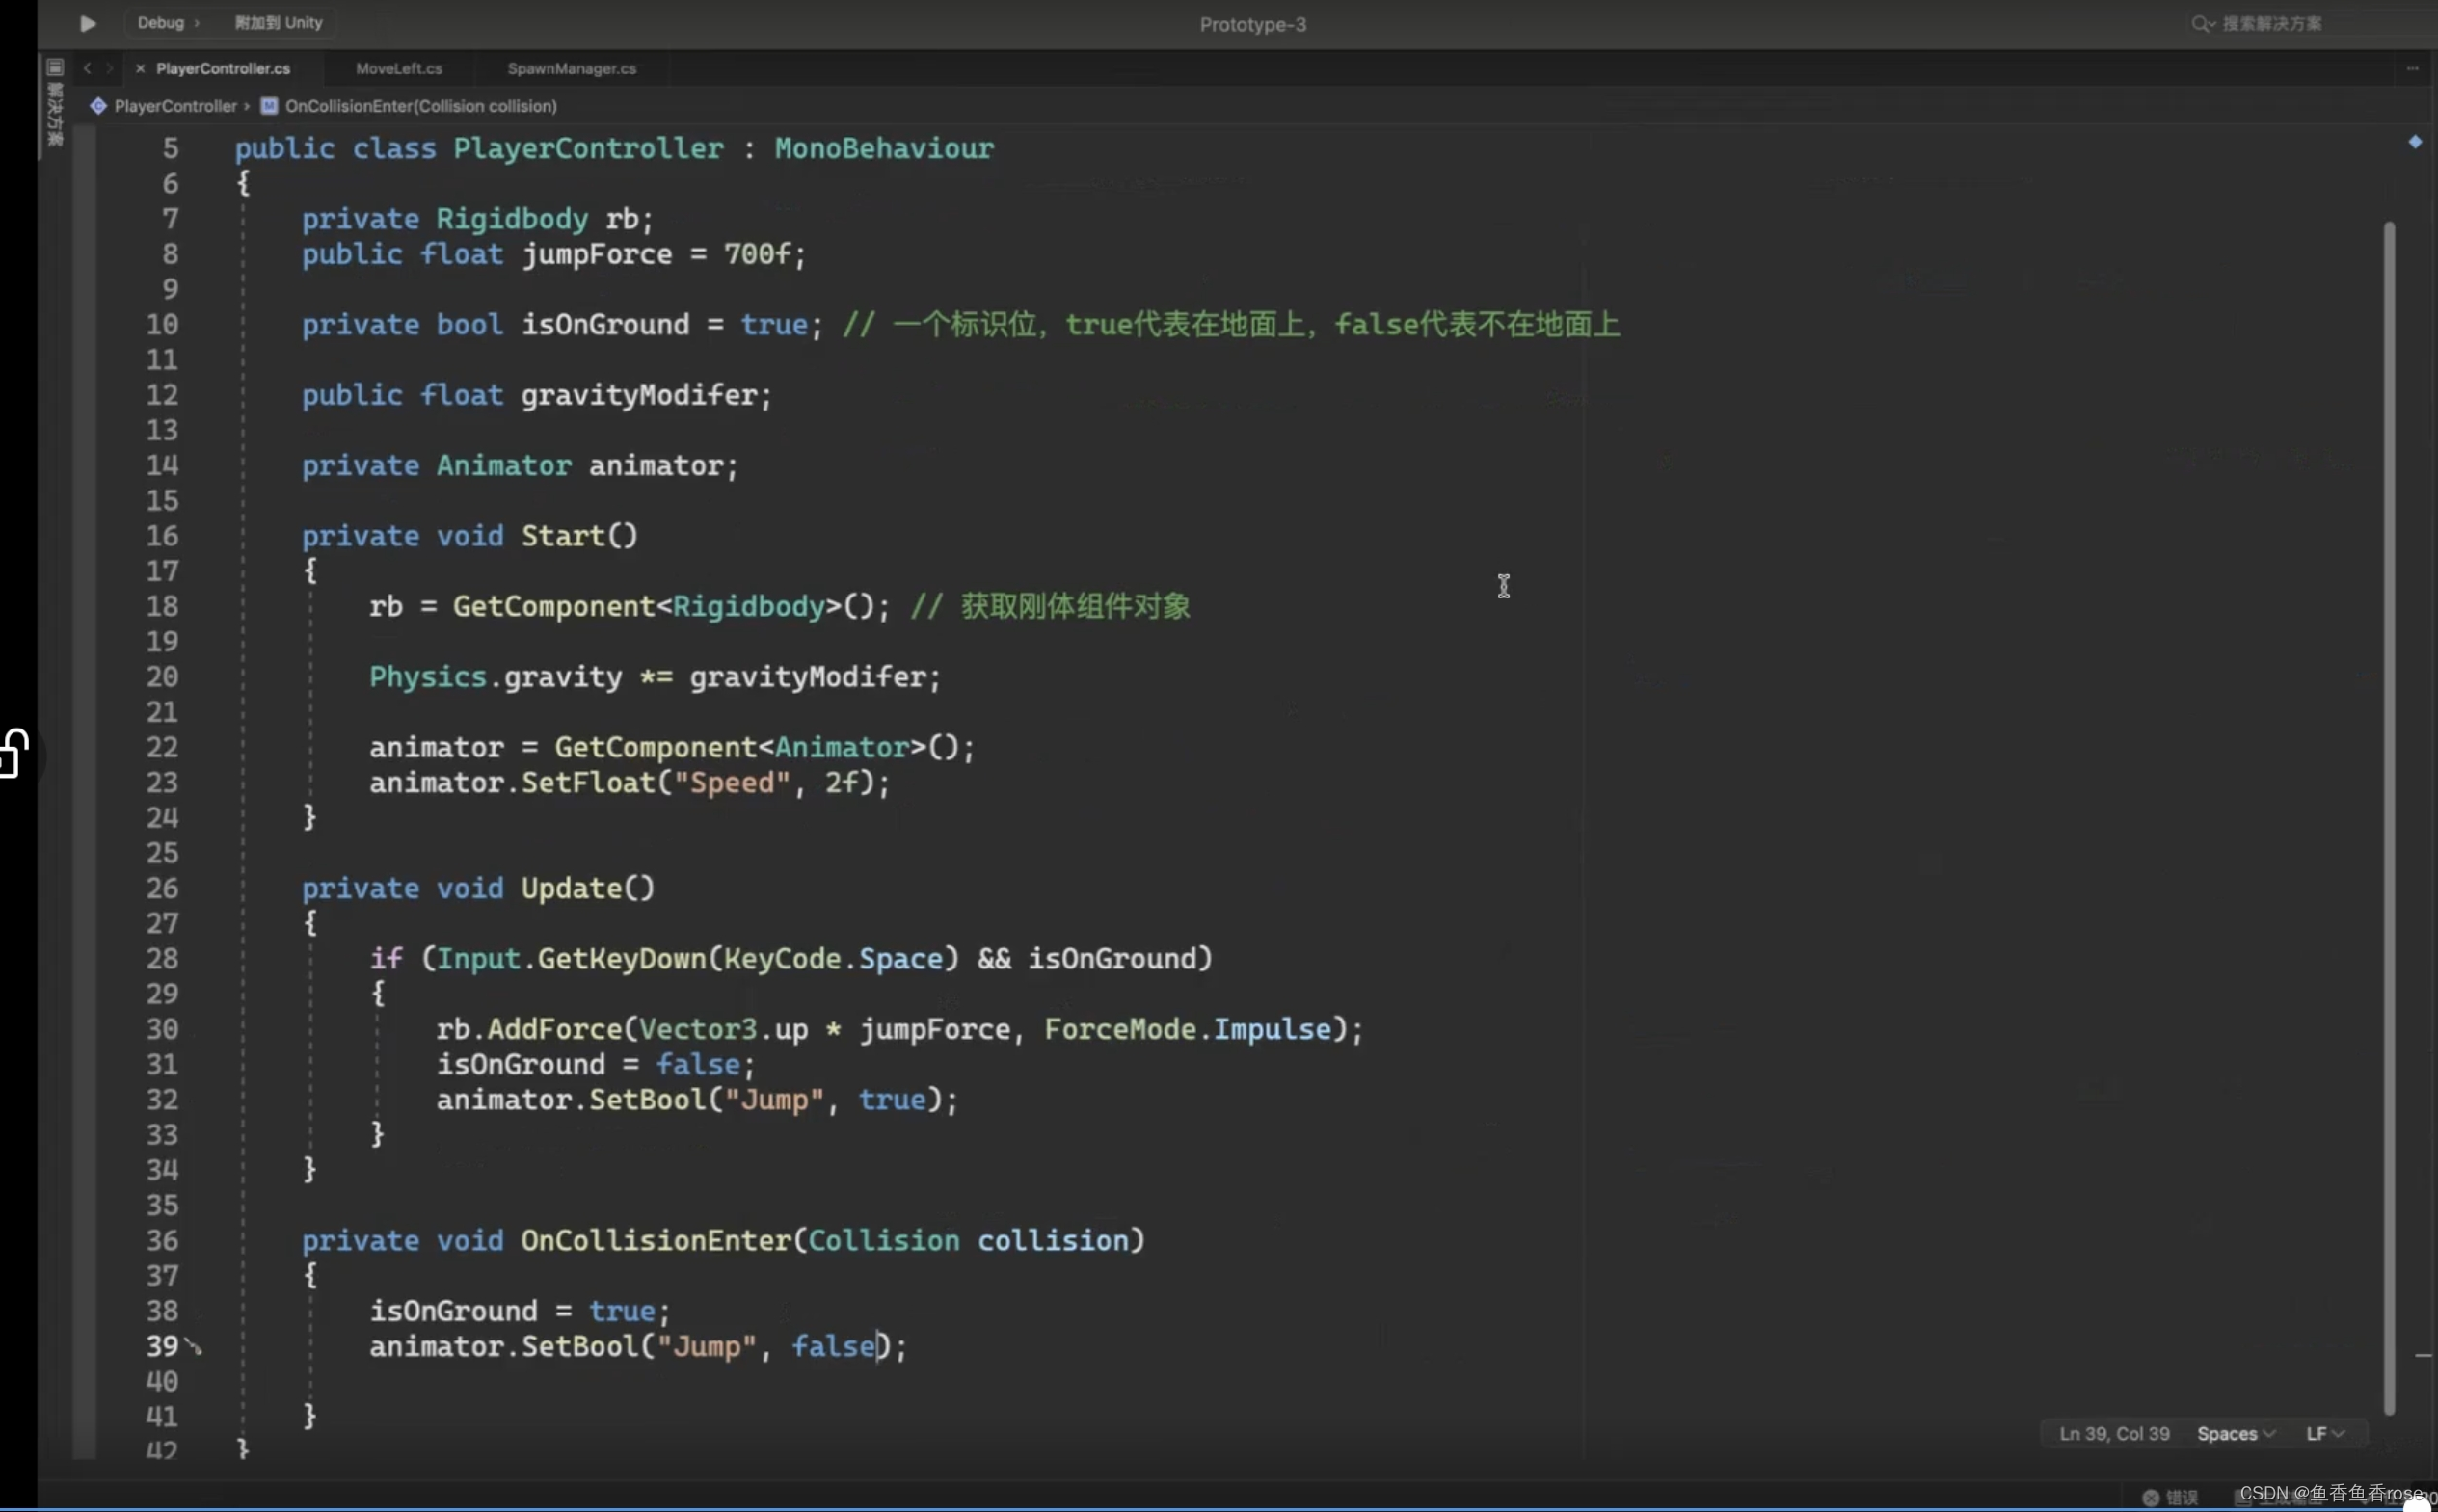Close the PlayerController.cs tab
This screenshot has width=2438, height=1512.
point(140,68)
